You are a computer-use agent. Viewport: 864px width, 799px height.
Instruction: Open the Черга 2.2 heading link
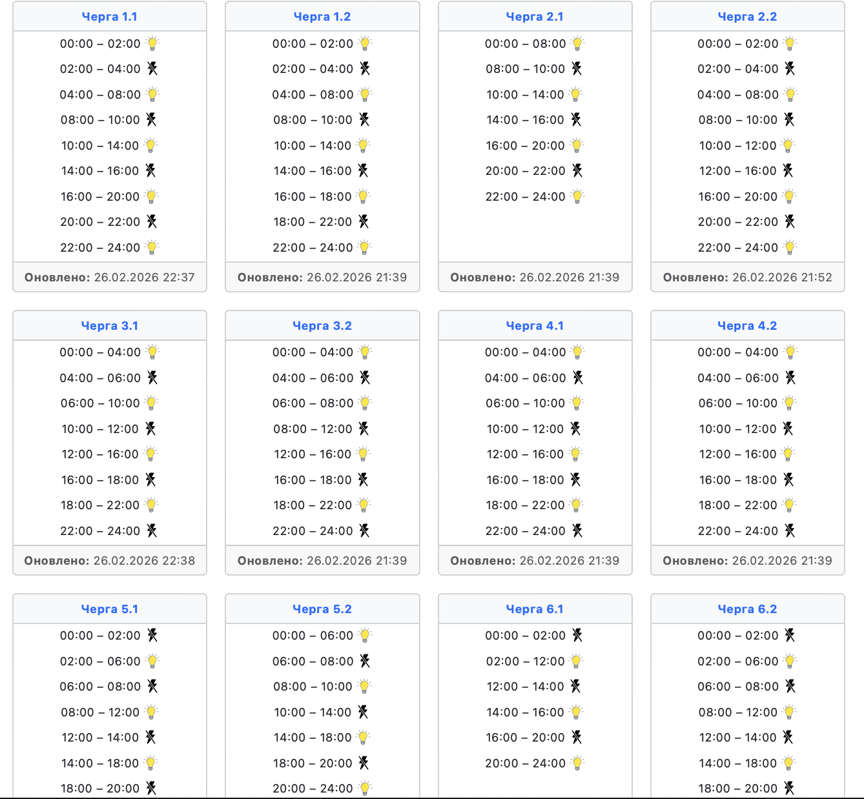click(747, 17)
